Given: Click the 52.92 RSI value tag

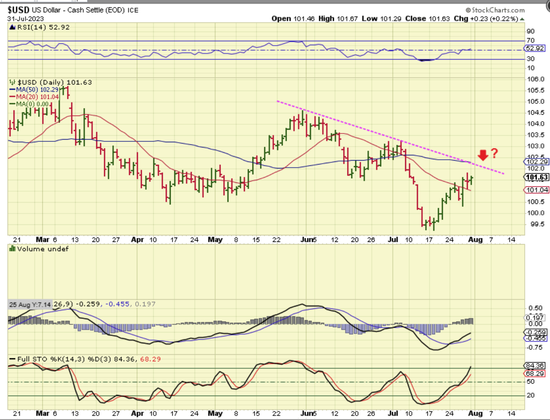Looking at the screenshot, I should (x=535, y=49).
